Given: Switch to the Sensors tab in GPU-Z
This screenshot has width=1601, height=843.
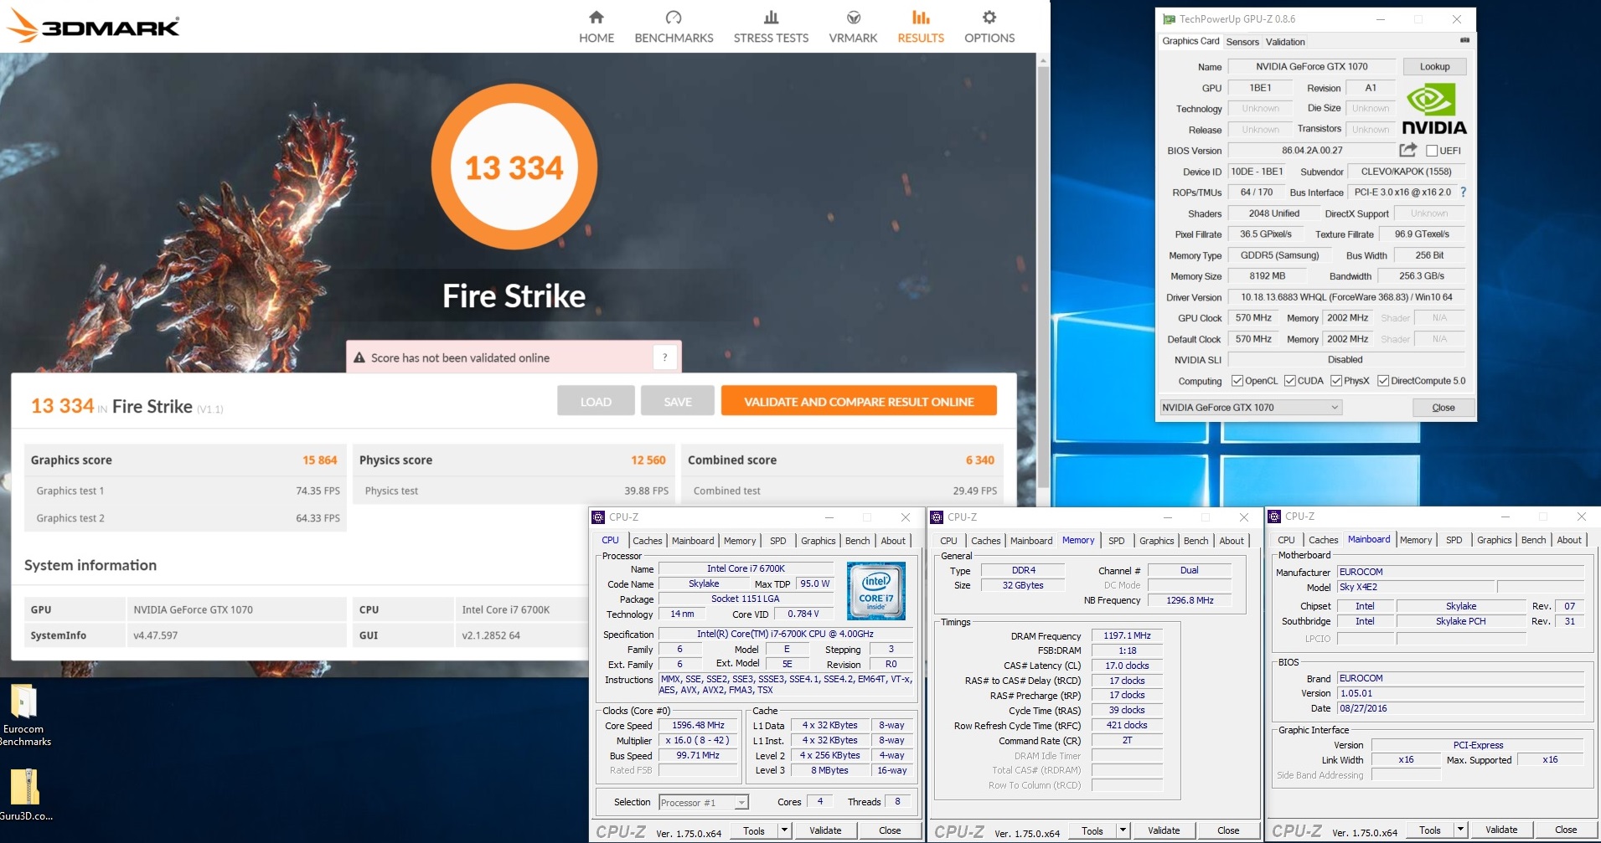Looking at the screenshot, I should click(1242, 42).
